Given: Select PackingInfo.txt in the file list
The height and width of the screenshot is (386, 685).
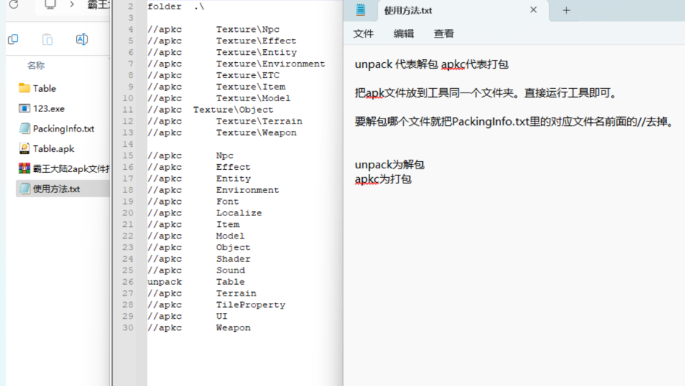Looking at the screenshot, I should pyautogui.click(x=63, y=128).
